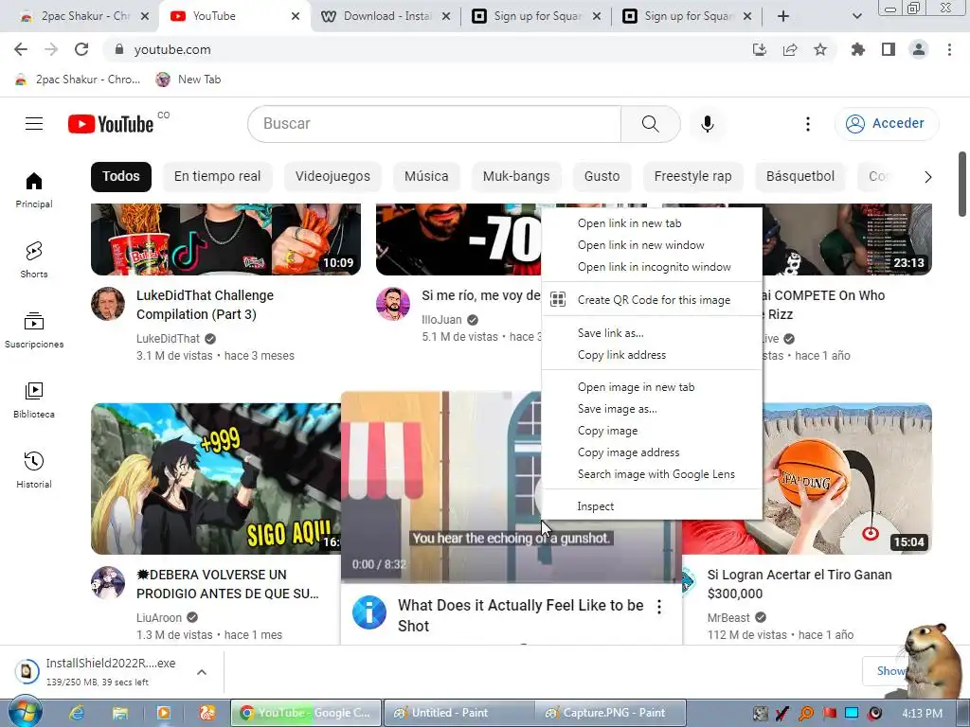Viewport: 970px width, 727px height.
Task: Choose 'Open image in new tab'
Action: (x=652, y=387)
